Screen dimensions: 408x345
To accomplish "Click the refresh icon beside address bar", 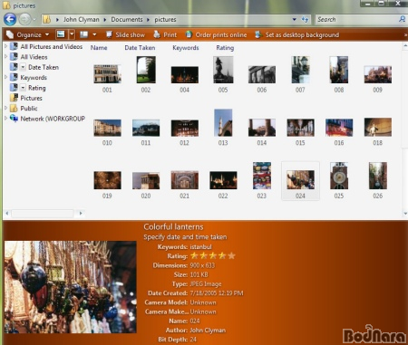I will click(305, 20).
